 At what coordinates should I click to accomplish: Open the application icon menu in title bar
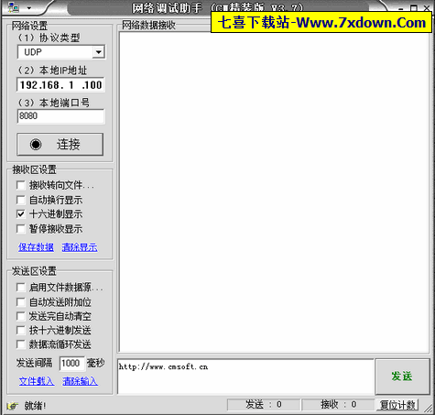click(x=13, y=7)
